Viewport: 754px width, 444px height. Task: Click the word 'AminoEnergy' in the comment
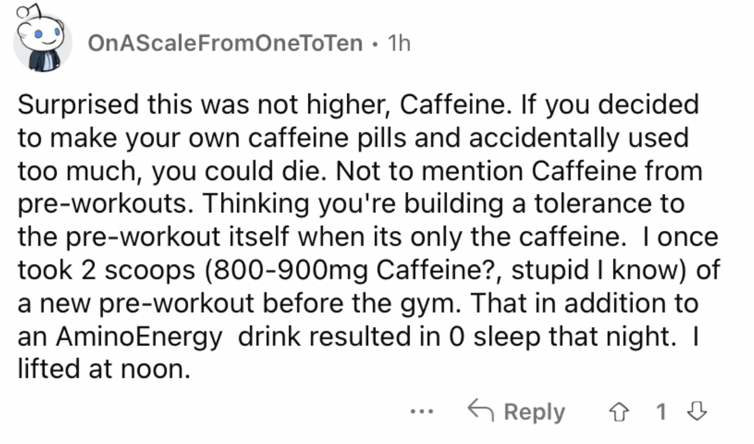click(x=139, y=336)
